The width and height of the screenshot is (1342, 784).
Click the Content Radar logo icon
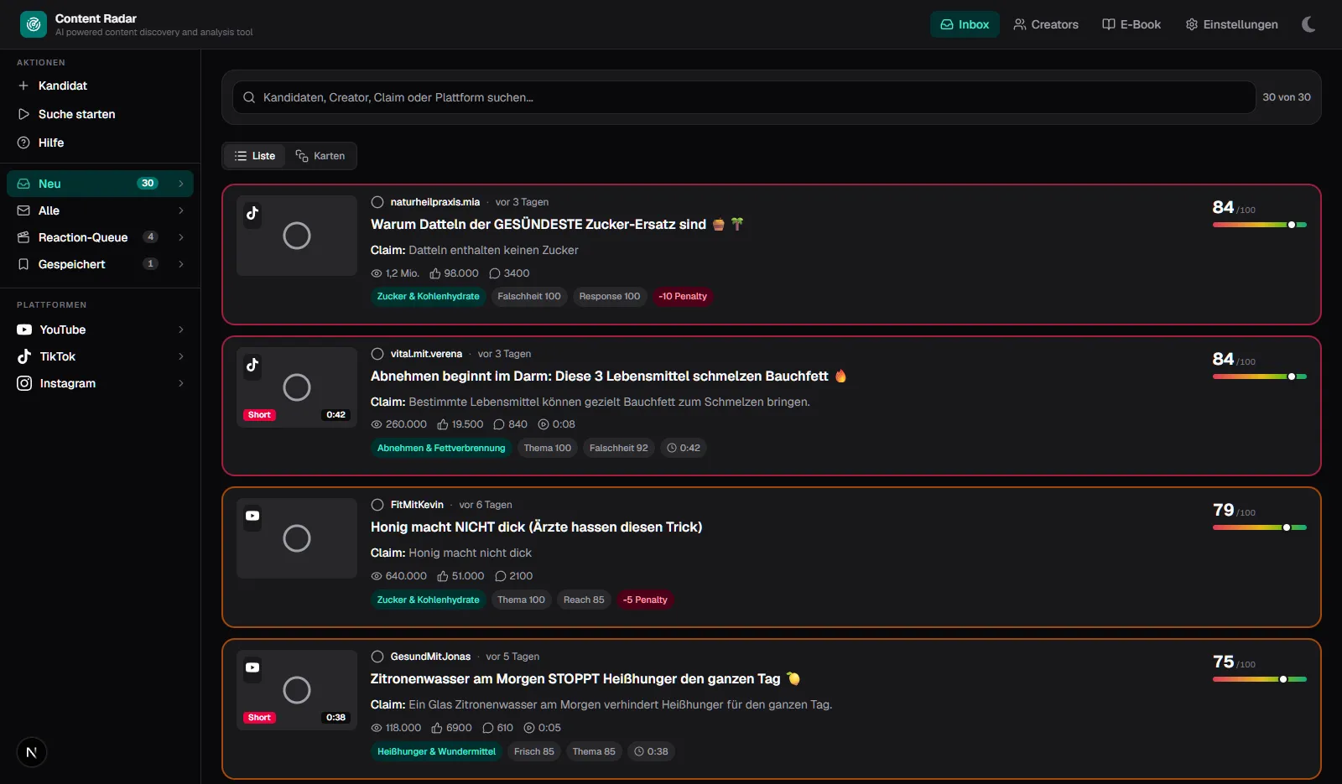click(34, 24)
